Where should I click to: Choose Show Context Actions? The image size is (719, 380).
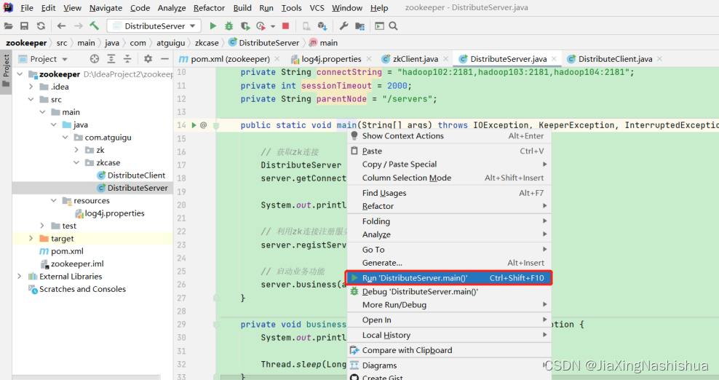click(449, 136)
